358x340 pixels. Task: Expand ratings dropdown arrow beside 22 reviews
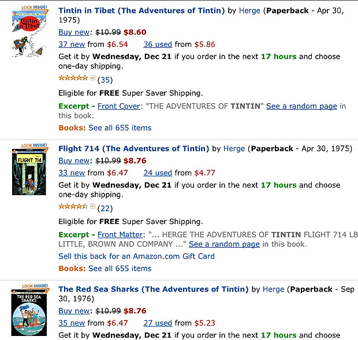tap(93, 206)
